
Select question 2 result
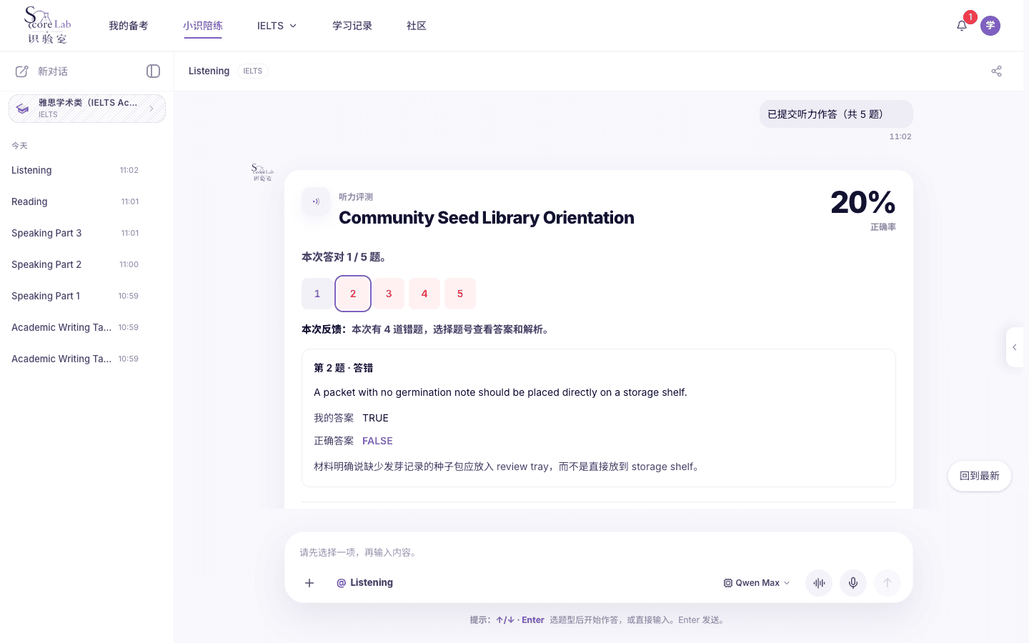pyautogui.click(x=353, y=294)
